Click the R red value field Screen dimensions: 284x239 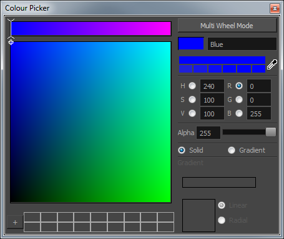click(x=259, y=86)
